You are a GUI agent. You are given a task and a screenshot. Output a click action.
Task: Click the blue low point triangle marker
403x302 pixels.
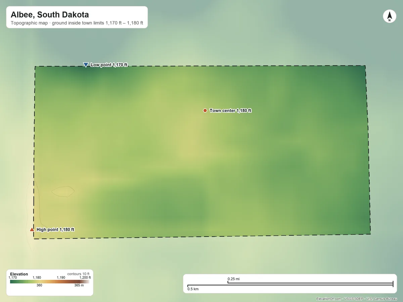(86, 65)
